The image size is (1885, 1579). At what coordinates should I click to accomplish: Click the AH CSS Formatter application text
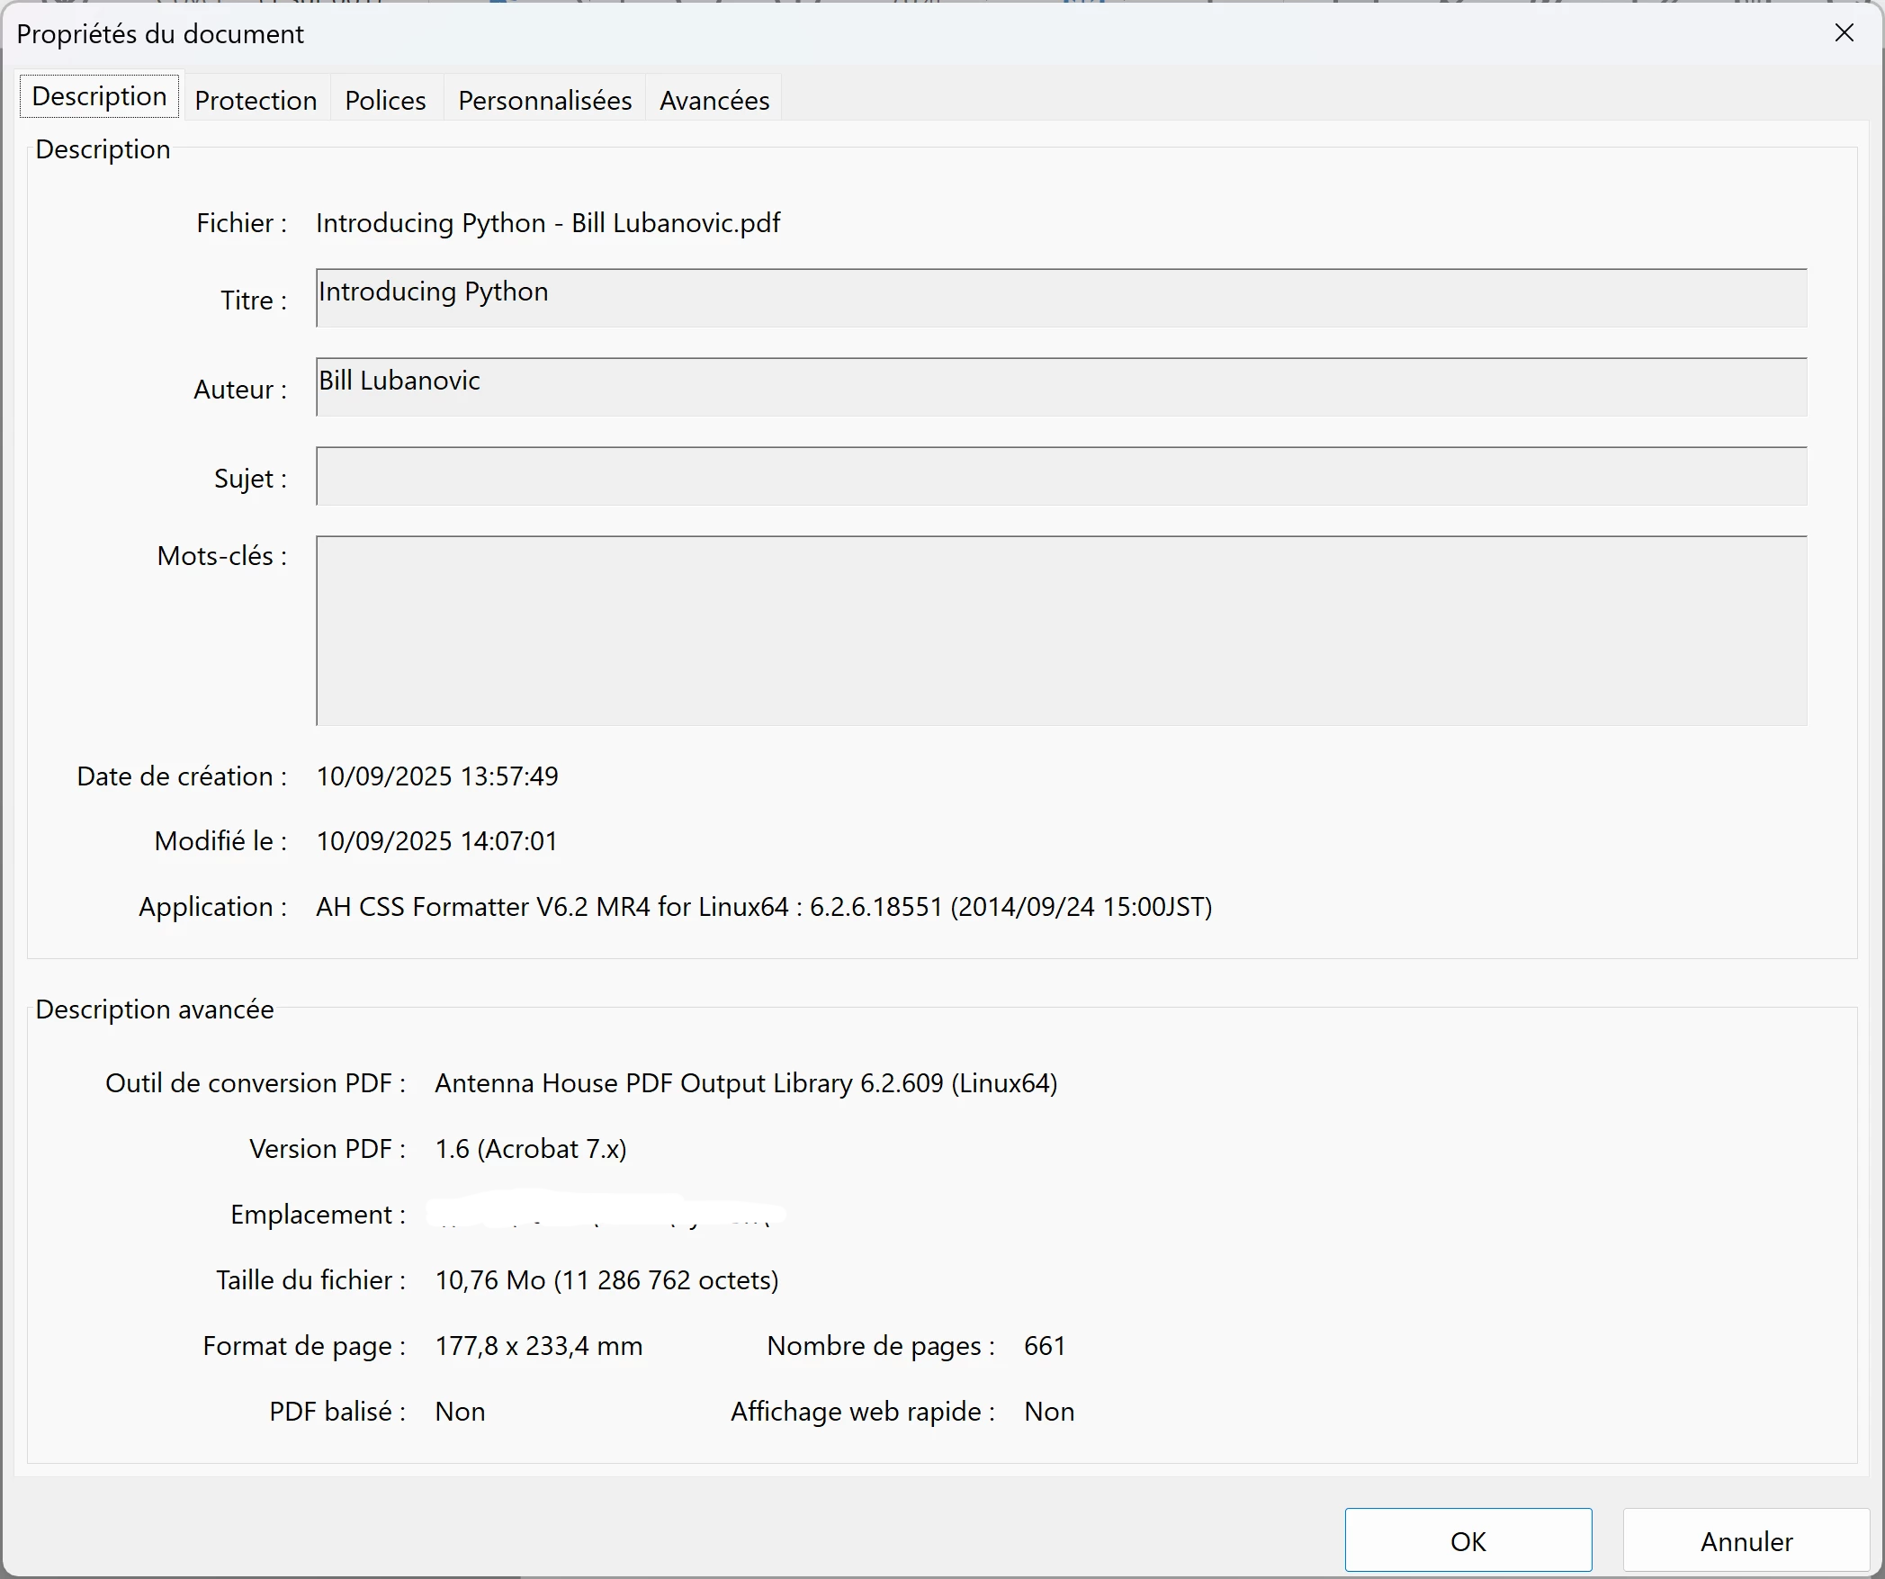[x=763, y=907]
